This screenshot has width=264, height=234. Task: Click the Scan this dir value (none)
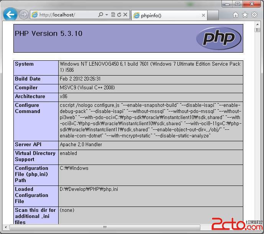(67, 210)
